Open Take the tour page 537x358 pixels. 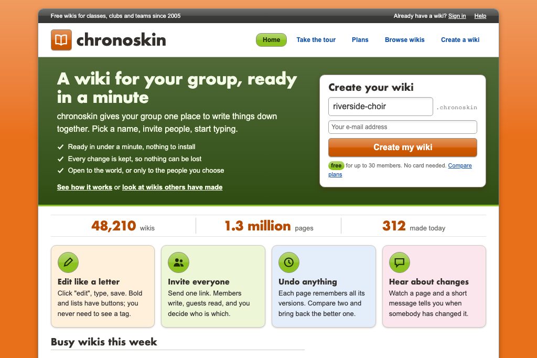pos(316,40)
